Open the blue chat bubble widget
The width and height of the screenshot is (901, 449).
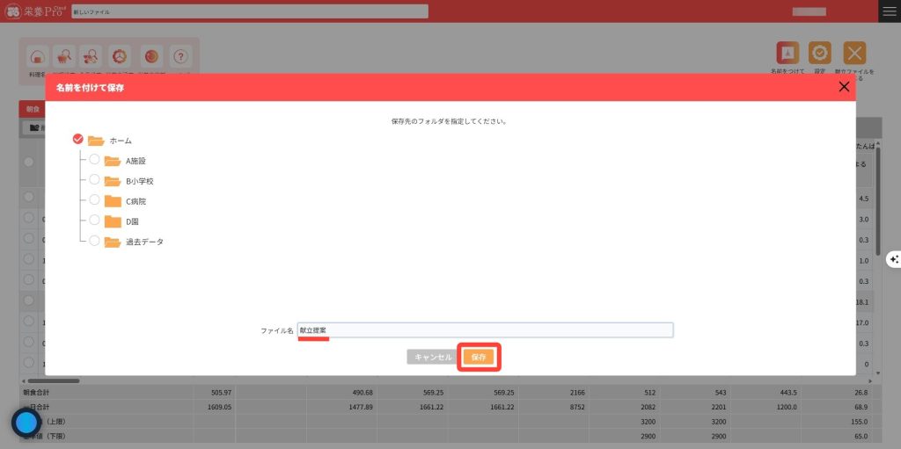tap(26, 423)
